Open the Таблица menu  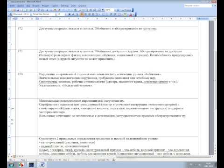(64, 6)
